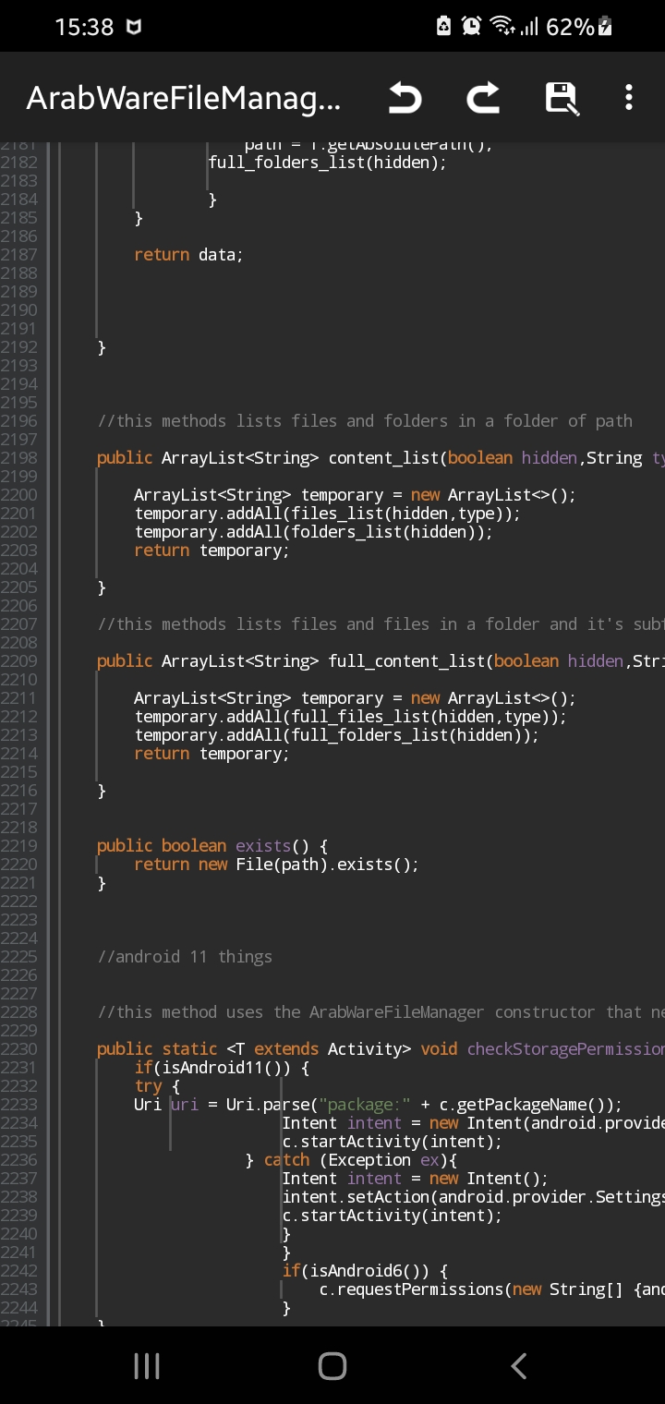Save the current code file
665x1404 pixels.
point(561,97)
